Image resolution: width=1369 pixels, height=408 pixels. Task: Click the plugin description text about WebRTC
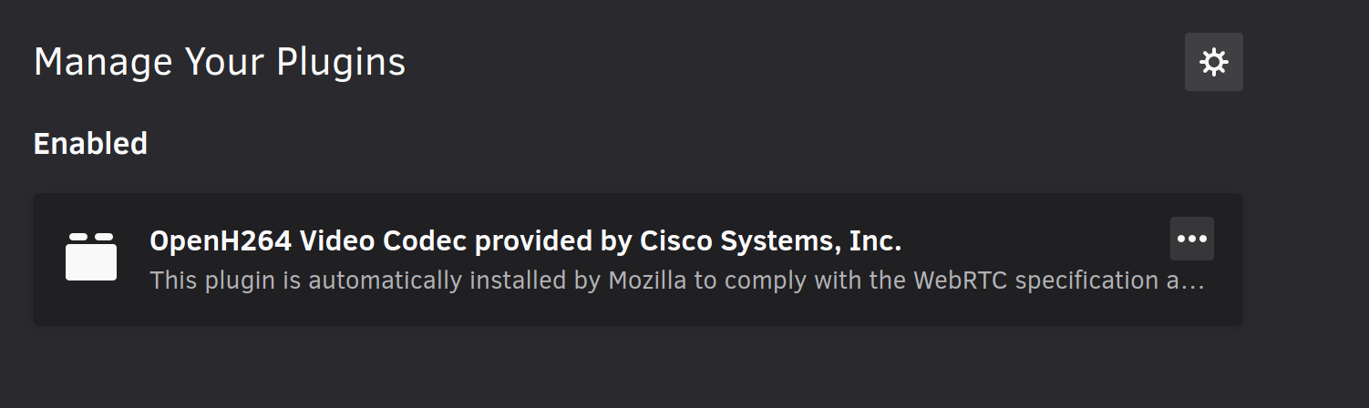677,280
